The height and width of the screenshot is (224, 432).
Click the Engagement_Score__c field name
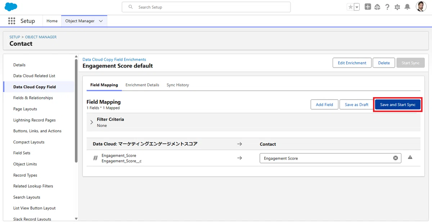[x=121, y=161]
